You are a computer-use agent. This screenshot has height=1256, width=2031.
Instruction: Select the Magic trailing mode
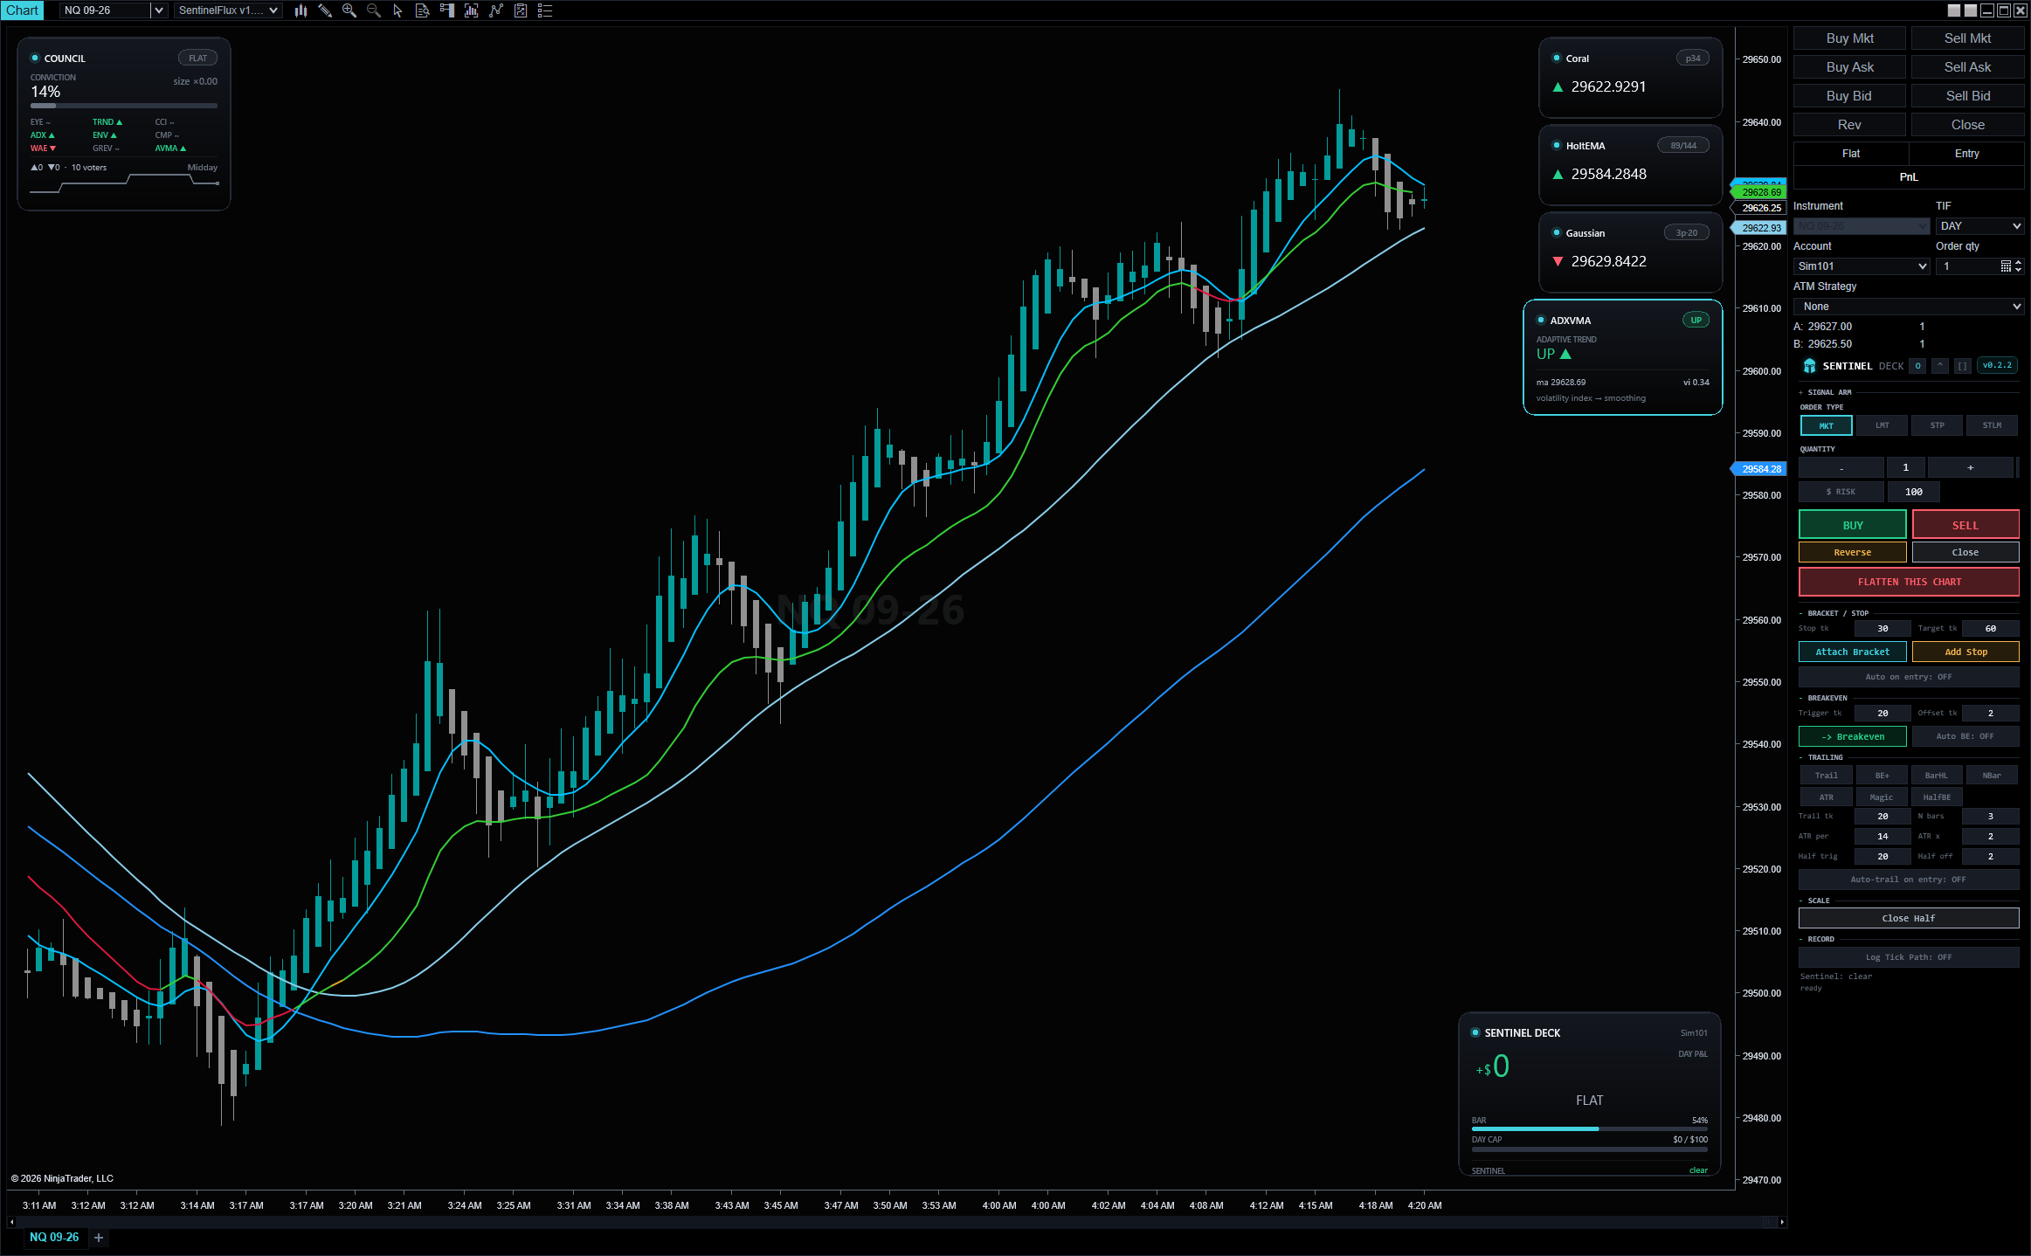coord(1882,797)
